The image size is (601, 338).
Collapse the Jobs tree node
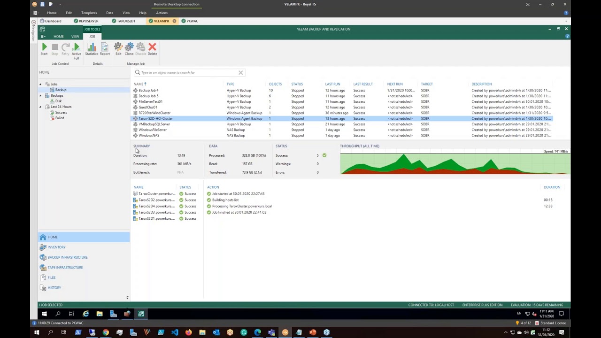point(40,84)
